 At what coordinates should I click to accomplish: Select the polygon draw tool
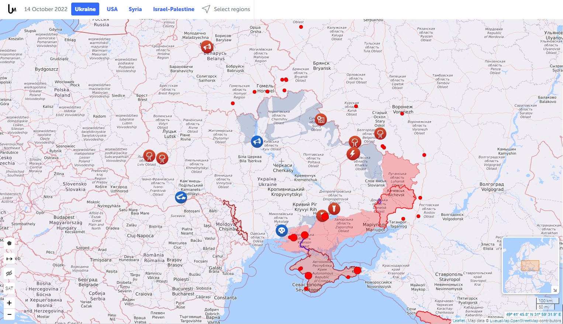coord(9,243)
